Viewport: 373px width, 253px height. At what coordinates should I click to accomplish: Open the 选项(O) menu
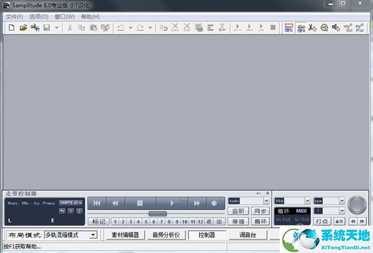[x=39, y=17]
